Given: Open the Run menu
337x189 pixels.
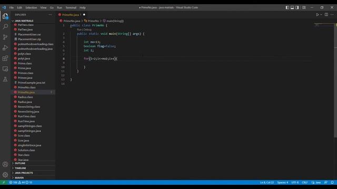Looking at the screenshot, I should pyautogui.click(x=60, y=7).
